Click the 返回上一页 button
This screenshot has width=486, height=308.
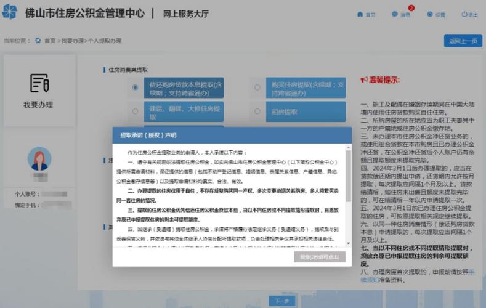tap(463, 41)
